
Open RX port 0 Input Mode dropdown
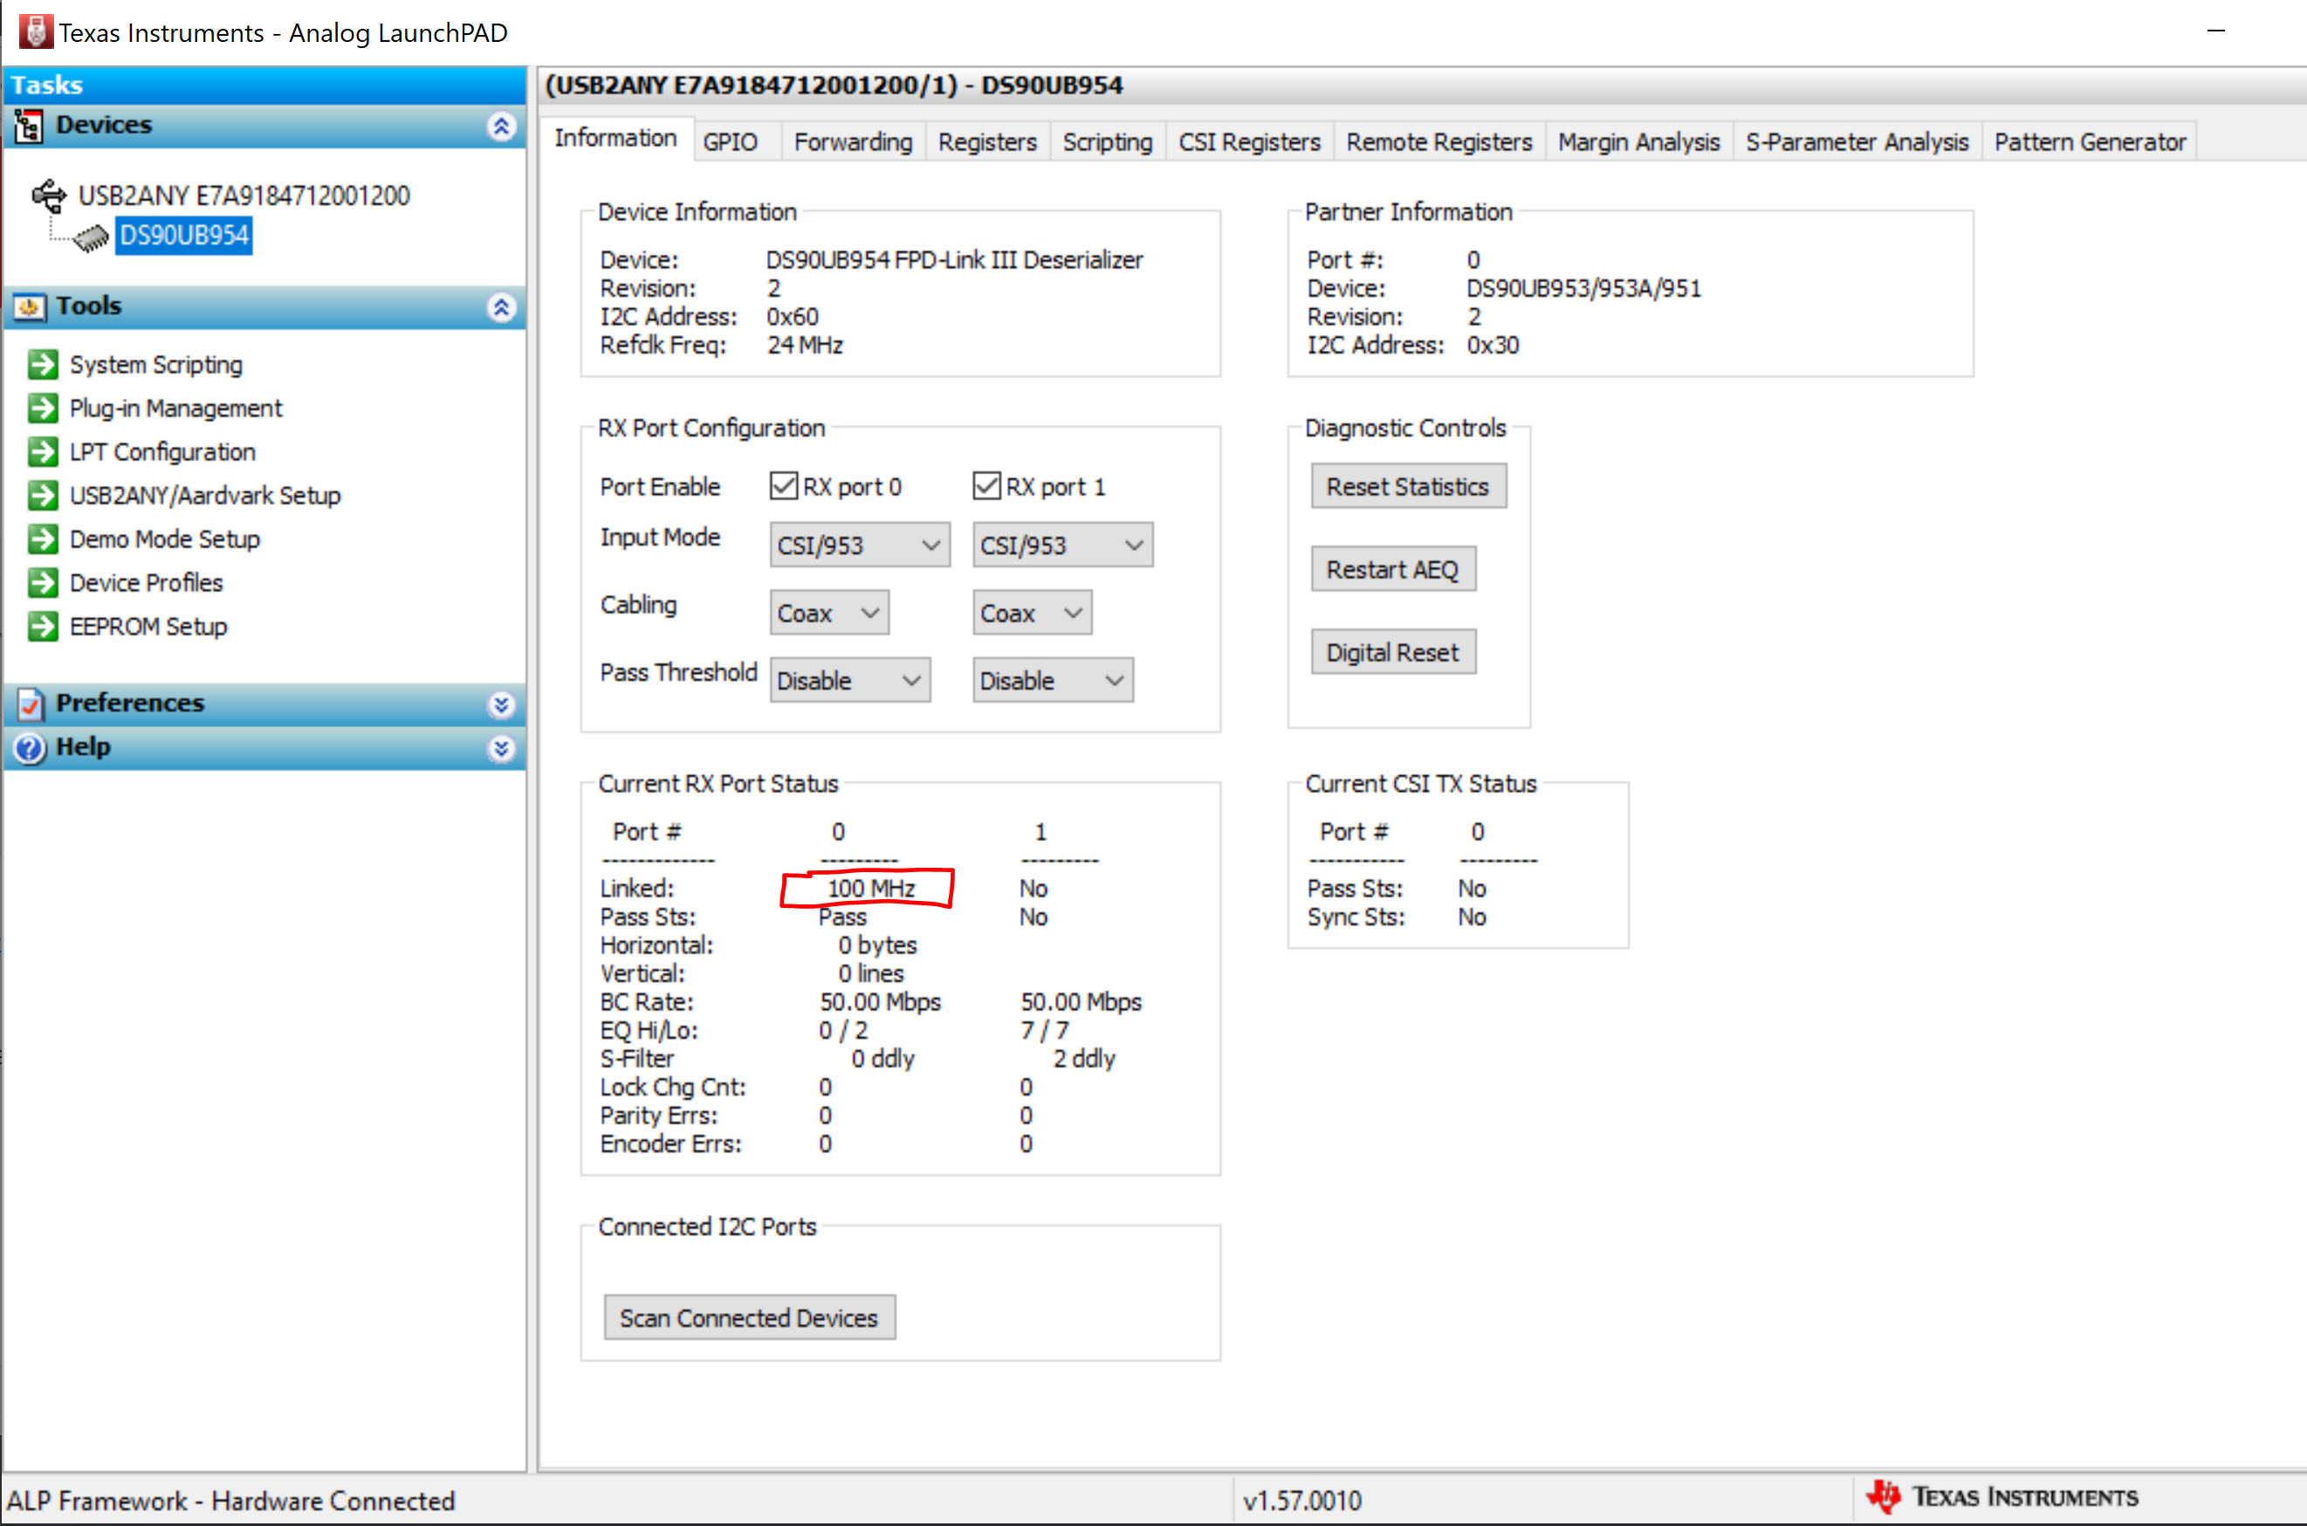(x=859, y=545)
